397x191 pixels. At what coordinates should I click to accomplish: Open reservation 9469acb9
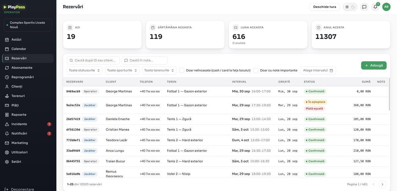coord(73,91)
